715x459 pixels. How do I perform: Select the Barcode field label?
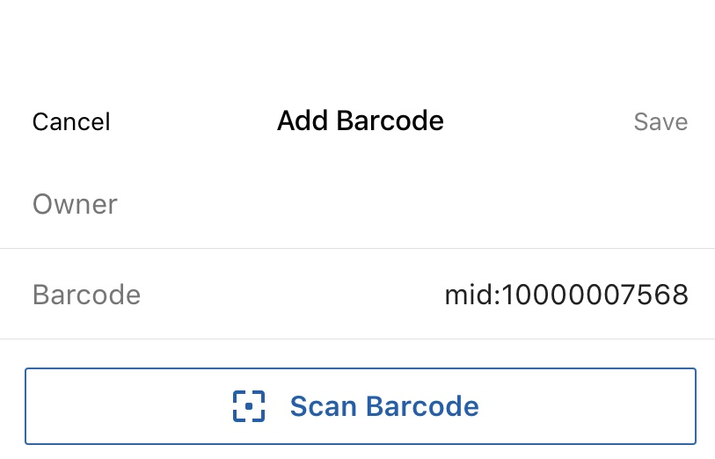pos(87,295)
